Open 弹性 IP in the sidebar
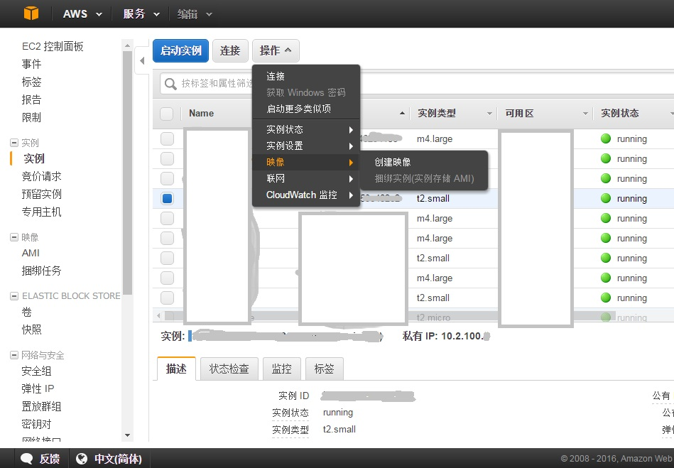 (38, 388)
